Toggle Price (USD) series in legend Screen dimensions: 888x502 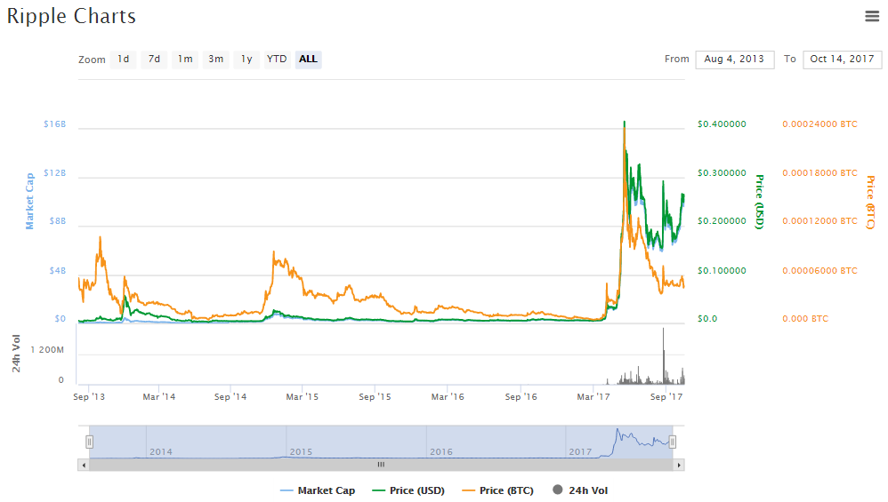pyautogui.click(x=408, y=490)
